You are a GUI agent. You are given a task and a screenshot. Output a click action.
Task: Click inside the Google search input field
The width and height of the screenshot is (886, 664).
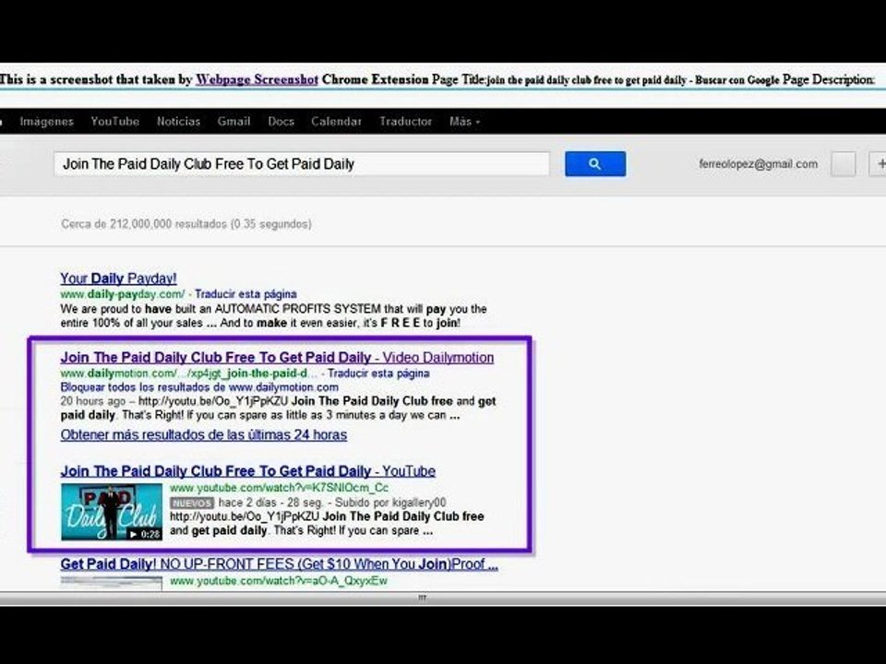tap(302, 164)
